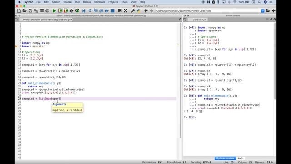Click the Apple menu

[19, 2]
